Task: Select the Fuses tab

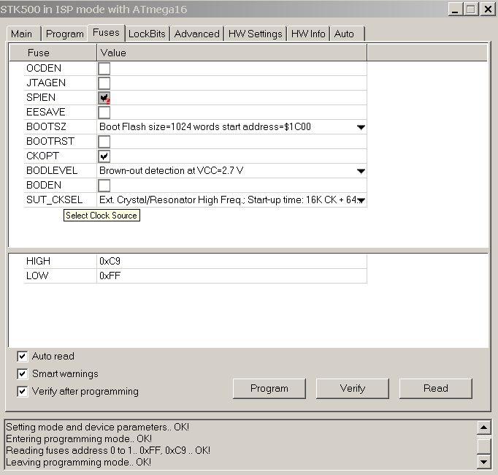Action: coord(106,33)
